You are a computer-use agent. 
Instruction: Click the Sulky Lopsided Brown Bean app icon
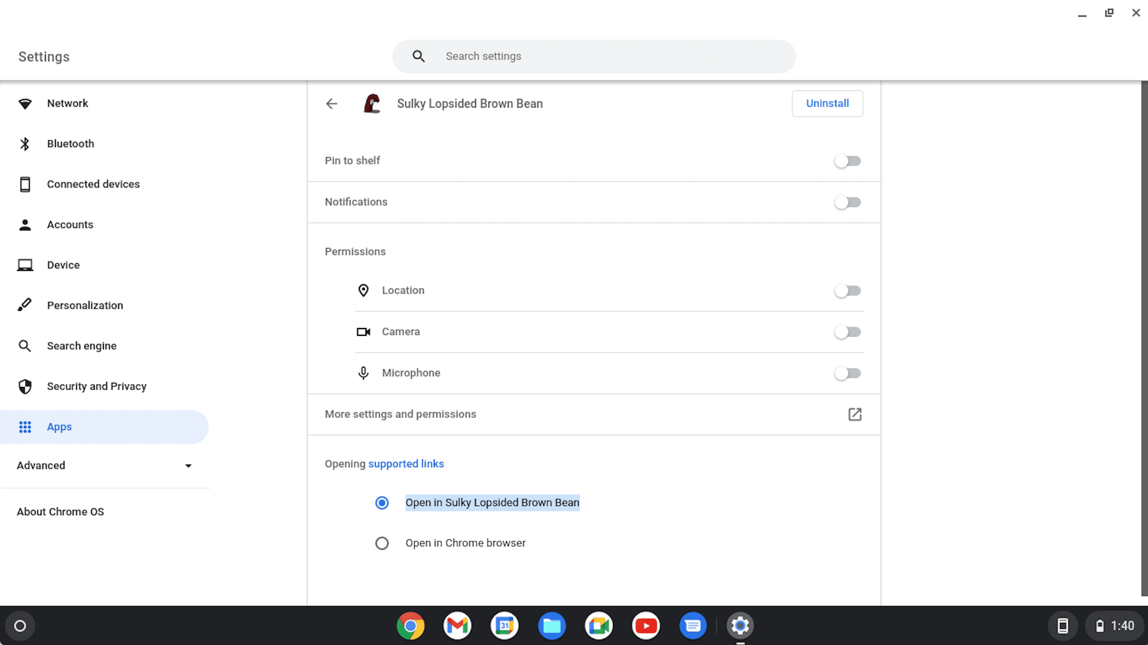[371, 103]
